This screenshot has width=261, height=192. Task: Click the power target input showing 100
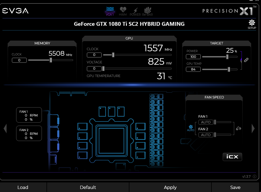193,57
